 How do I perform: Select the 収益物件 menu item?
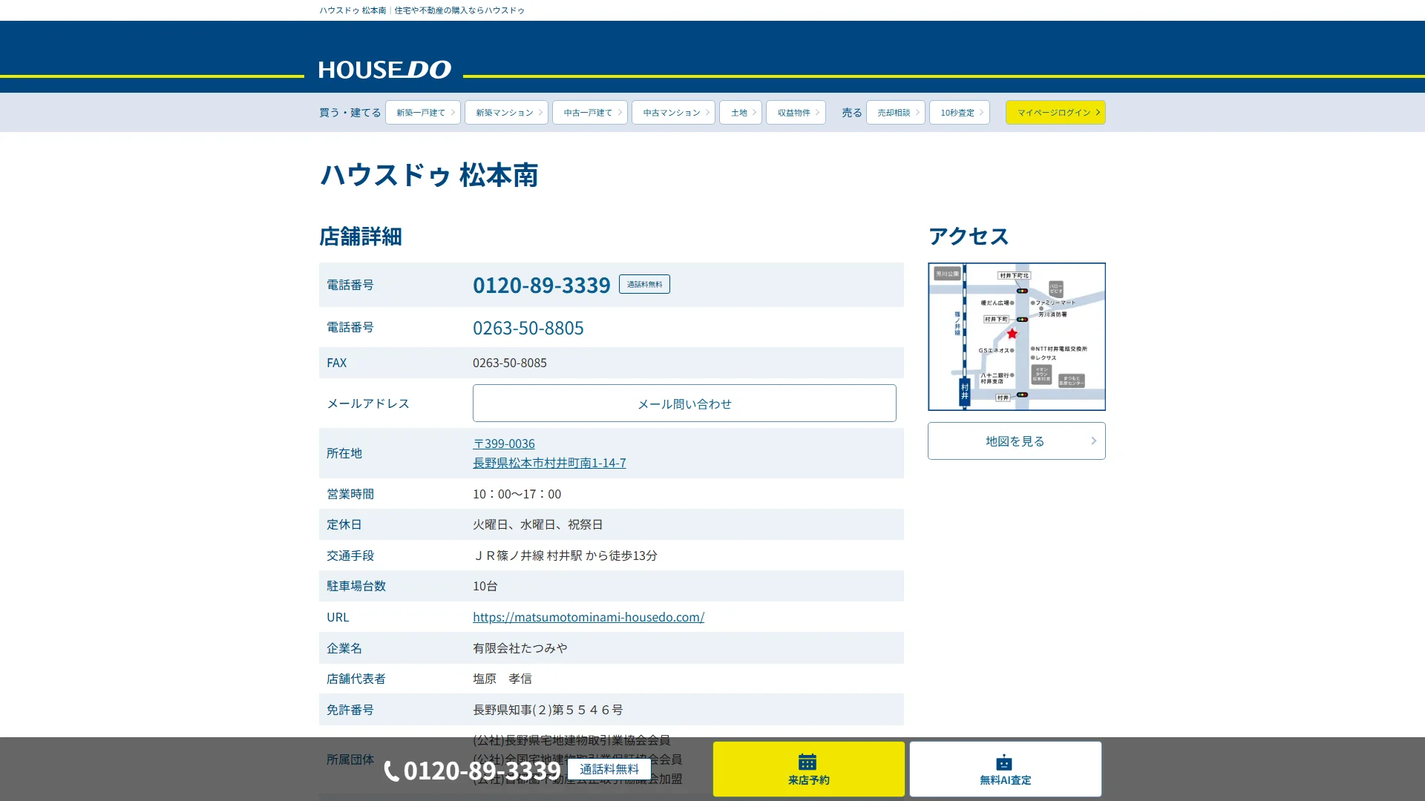tap(796, 113)
